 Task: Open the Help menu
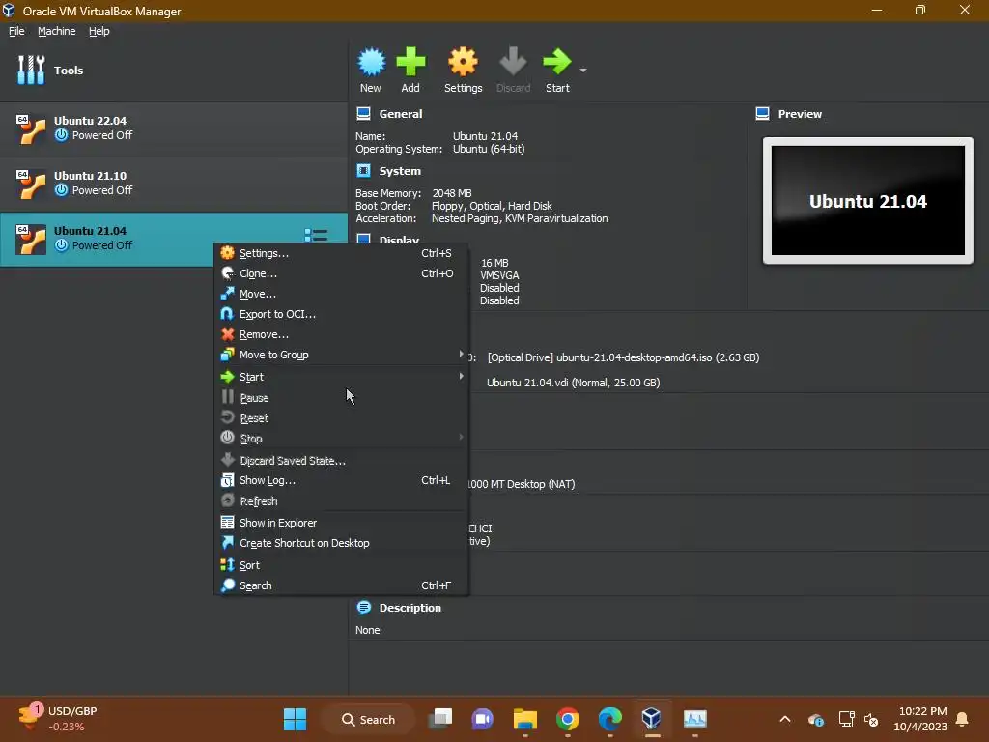coord(99,31)
